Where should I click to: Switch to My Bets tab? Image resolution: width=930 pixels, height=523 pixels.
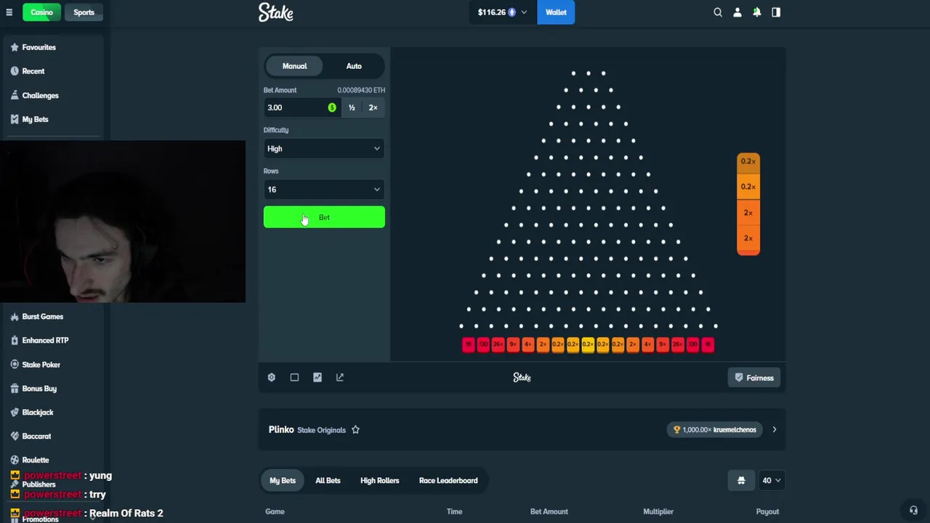click(283, 481)
